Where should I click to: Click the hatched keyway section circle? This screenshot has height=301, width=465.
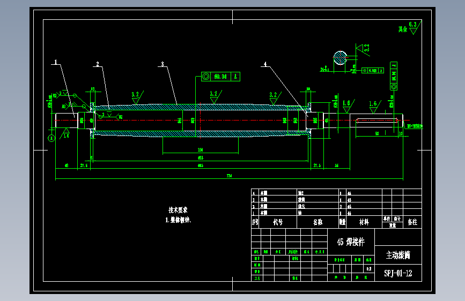tap(340, 58)
